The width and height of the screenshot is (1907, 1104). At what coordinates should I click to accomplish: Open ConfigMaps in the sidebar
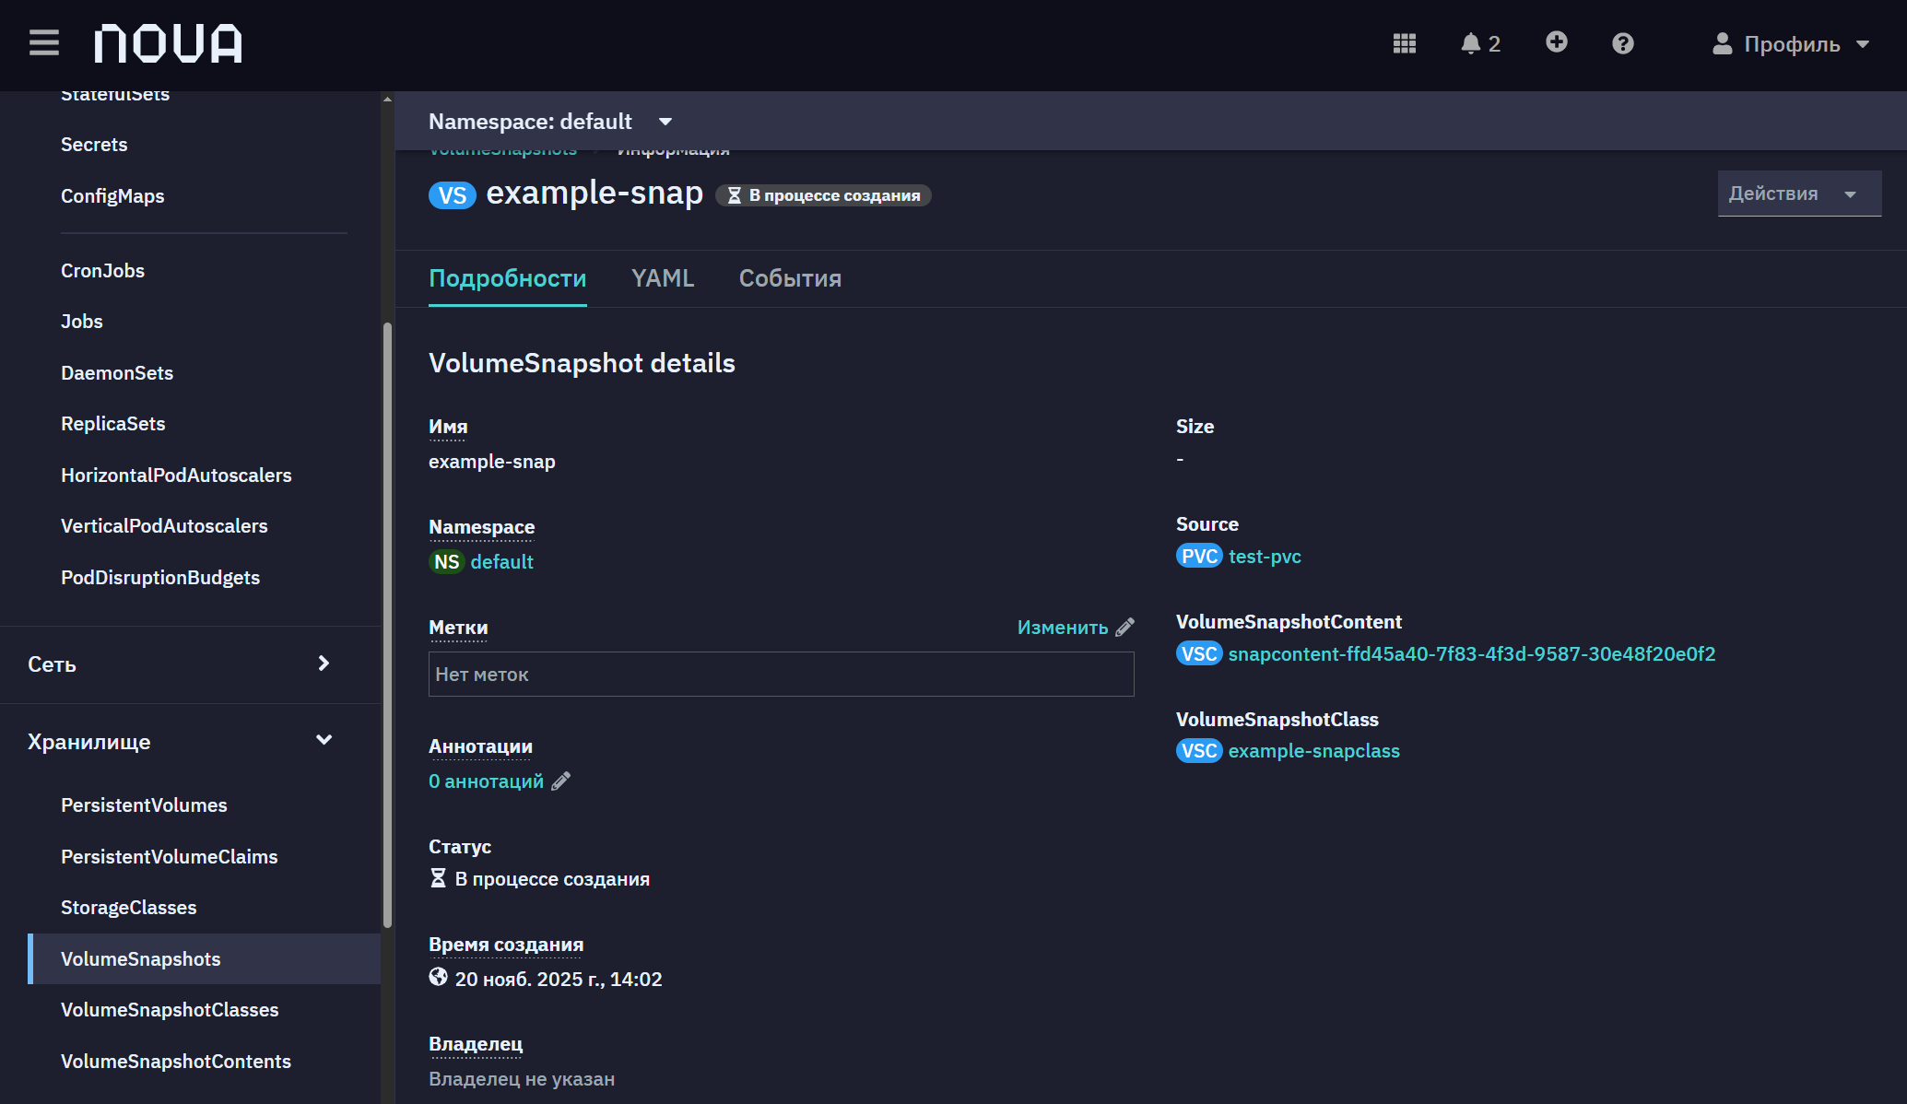[x=112, y=196]
